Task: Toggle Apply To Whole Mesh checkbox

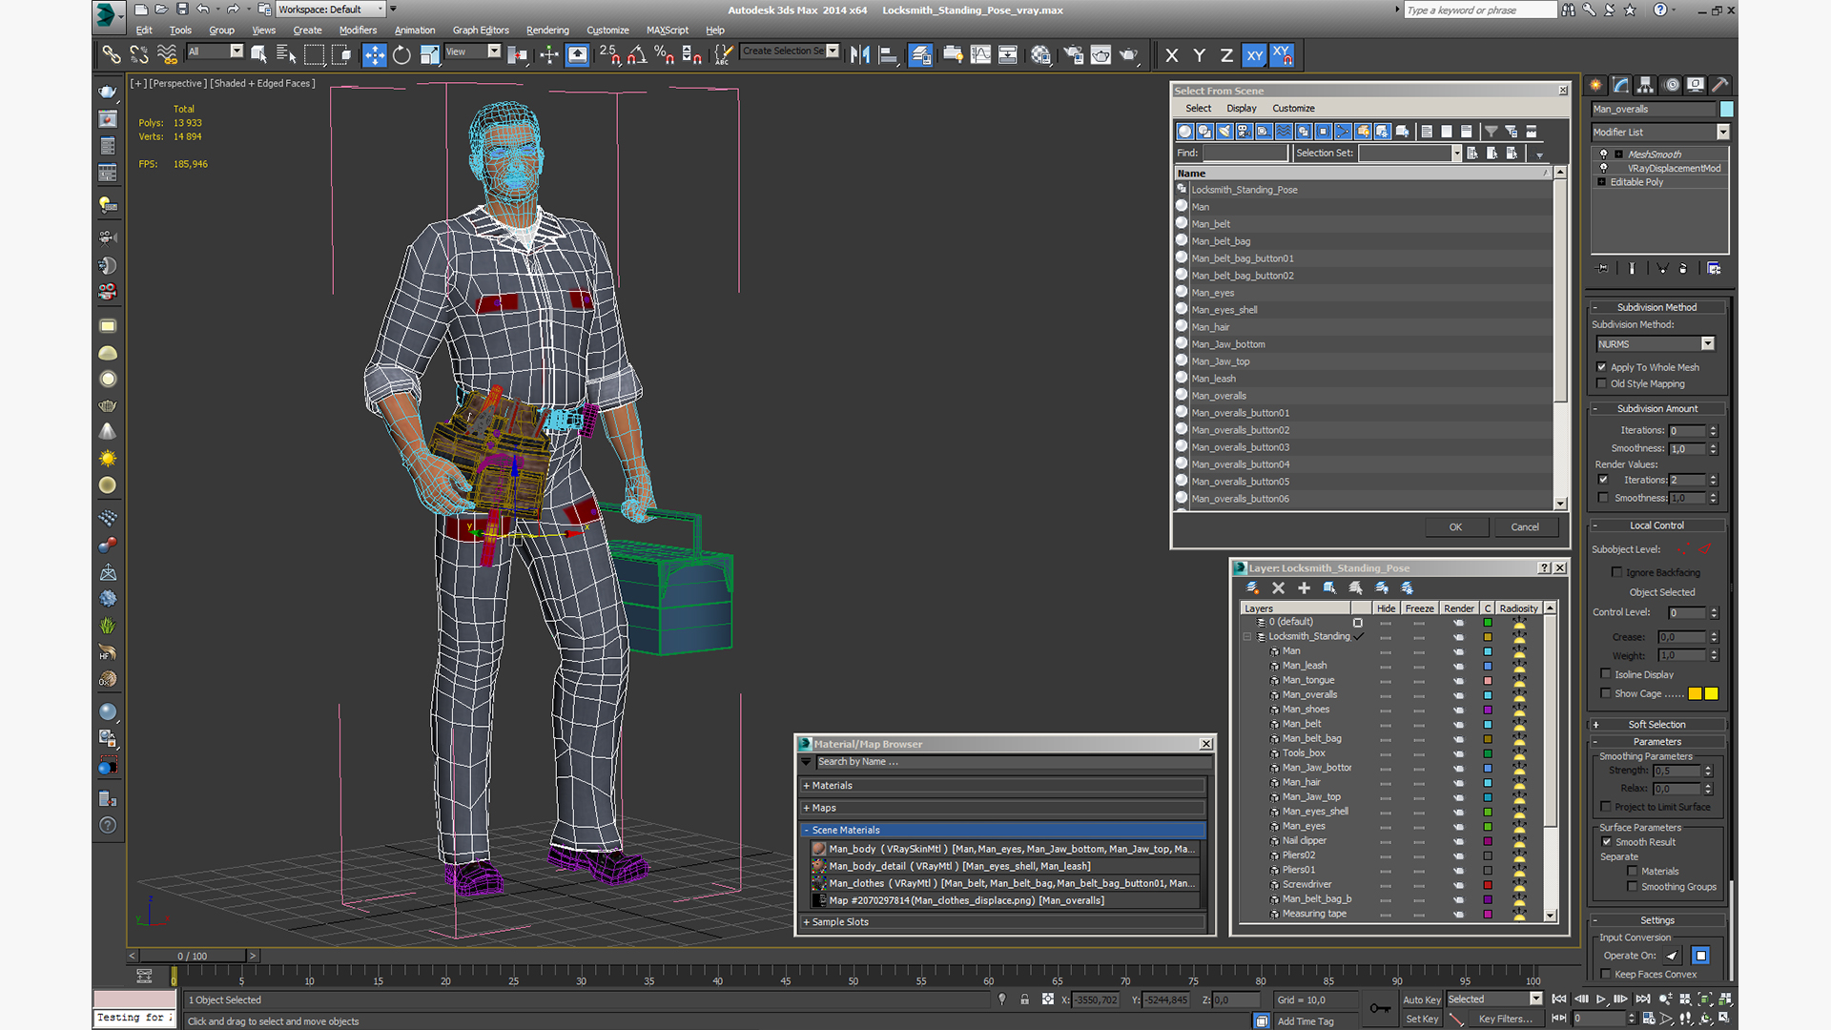Action: tap(1602, 367)
